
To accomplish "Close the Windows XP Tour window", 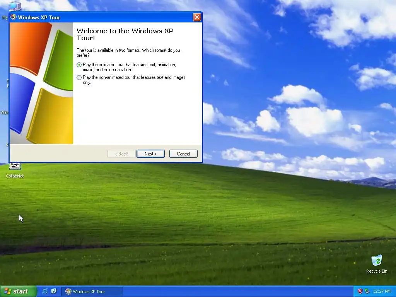I will coord(197,17).
